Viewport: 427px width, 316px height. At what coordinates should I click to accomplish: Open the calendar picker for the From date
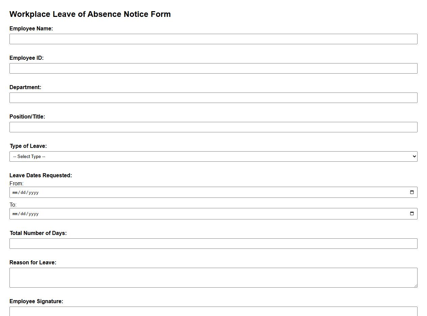[412, 192]
